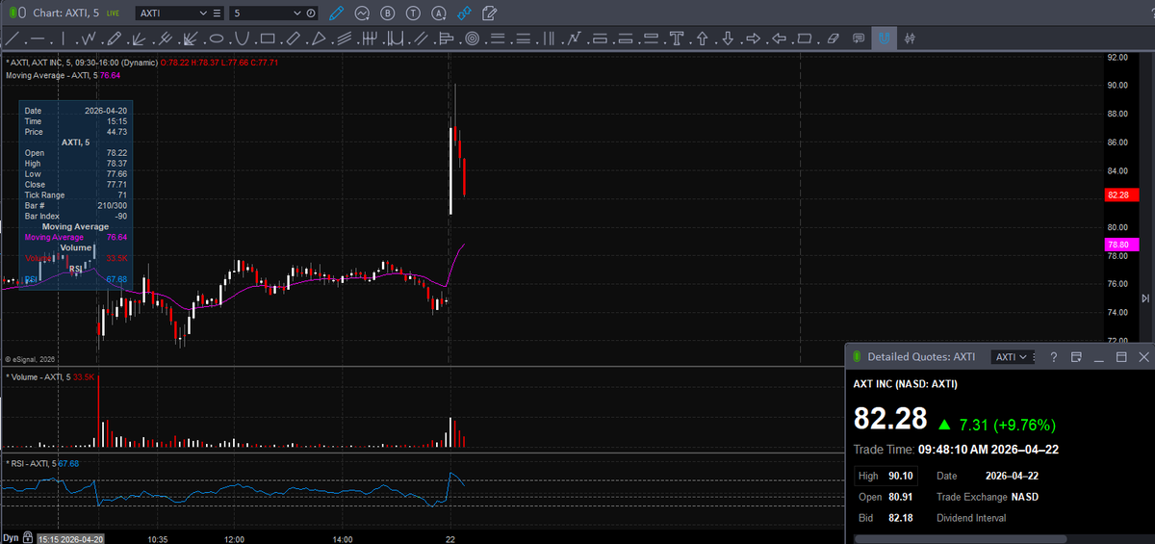Click the blue pencil drawing icon

click(336, 13)
